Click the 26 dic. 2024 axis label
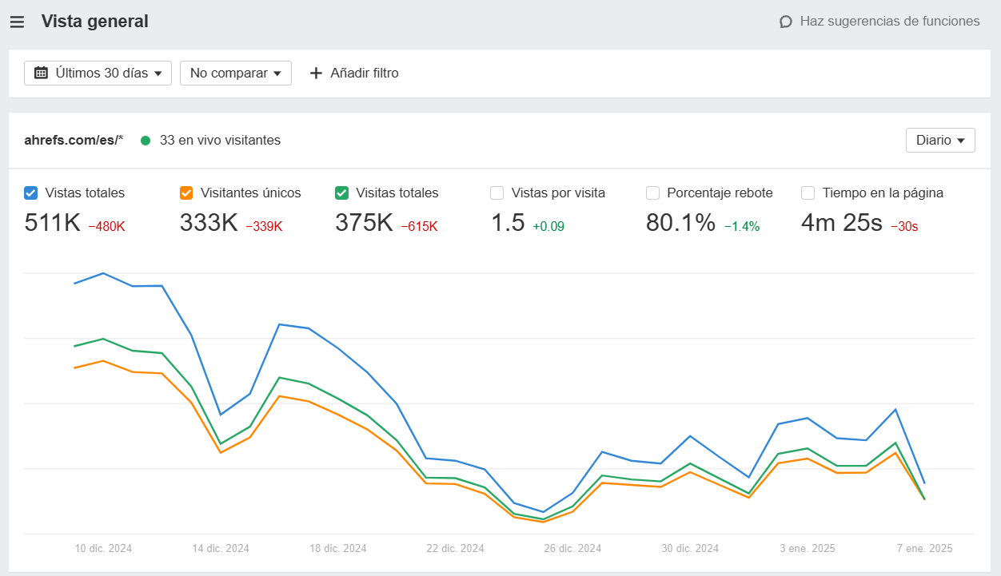This screenshot has width=1001, height=576. (572, 548)
